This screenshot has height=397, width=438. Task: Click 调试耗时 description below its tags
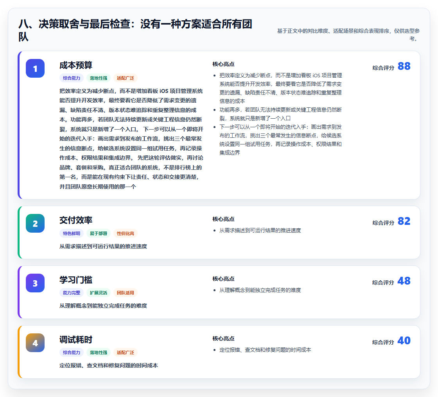(x=109, y=365)
